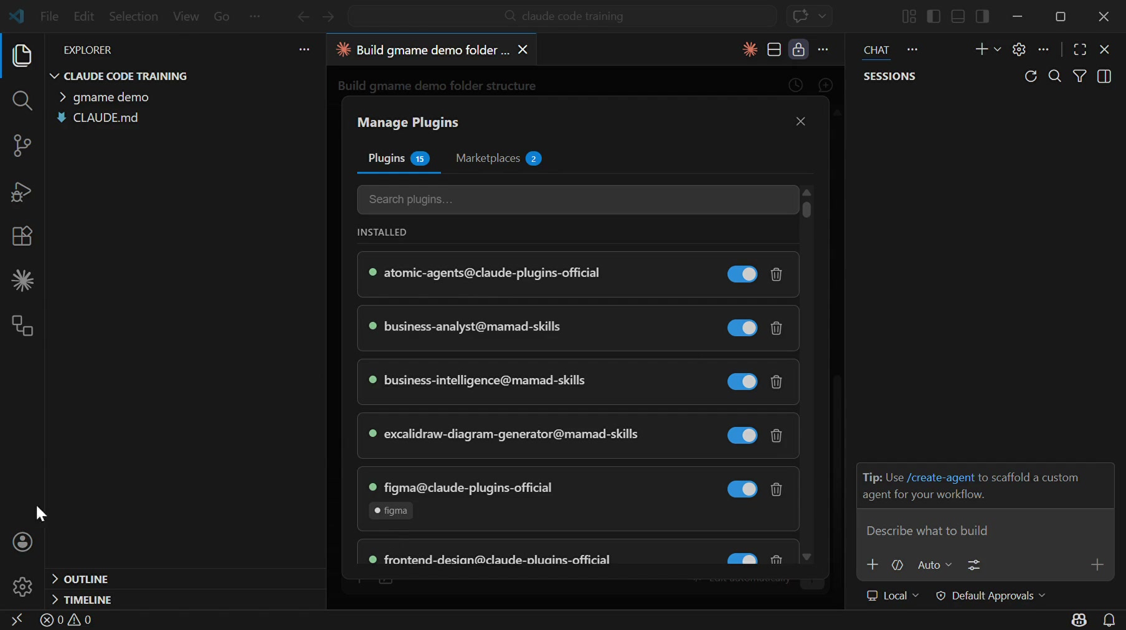Show errors and warnings in status bar
The image size is (1126, 630).
pyautogui.click(x=66, y=620)
